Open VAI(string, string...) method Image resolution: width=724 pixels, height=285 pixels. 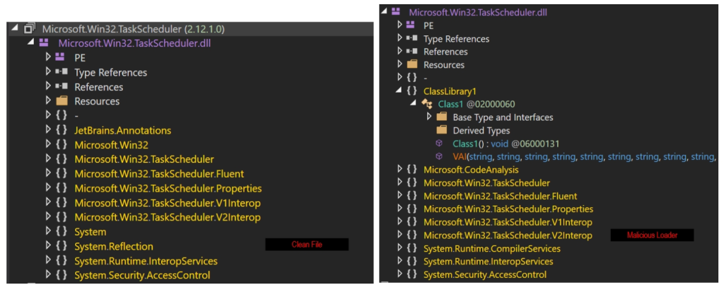click(x=584, y=156)
